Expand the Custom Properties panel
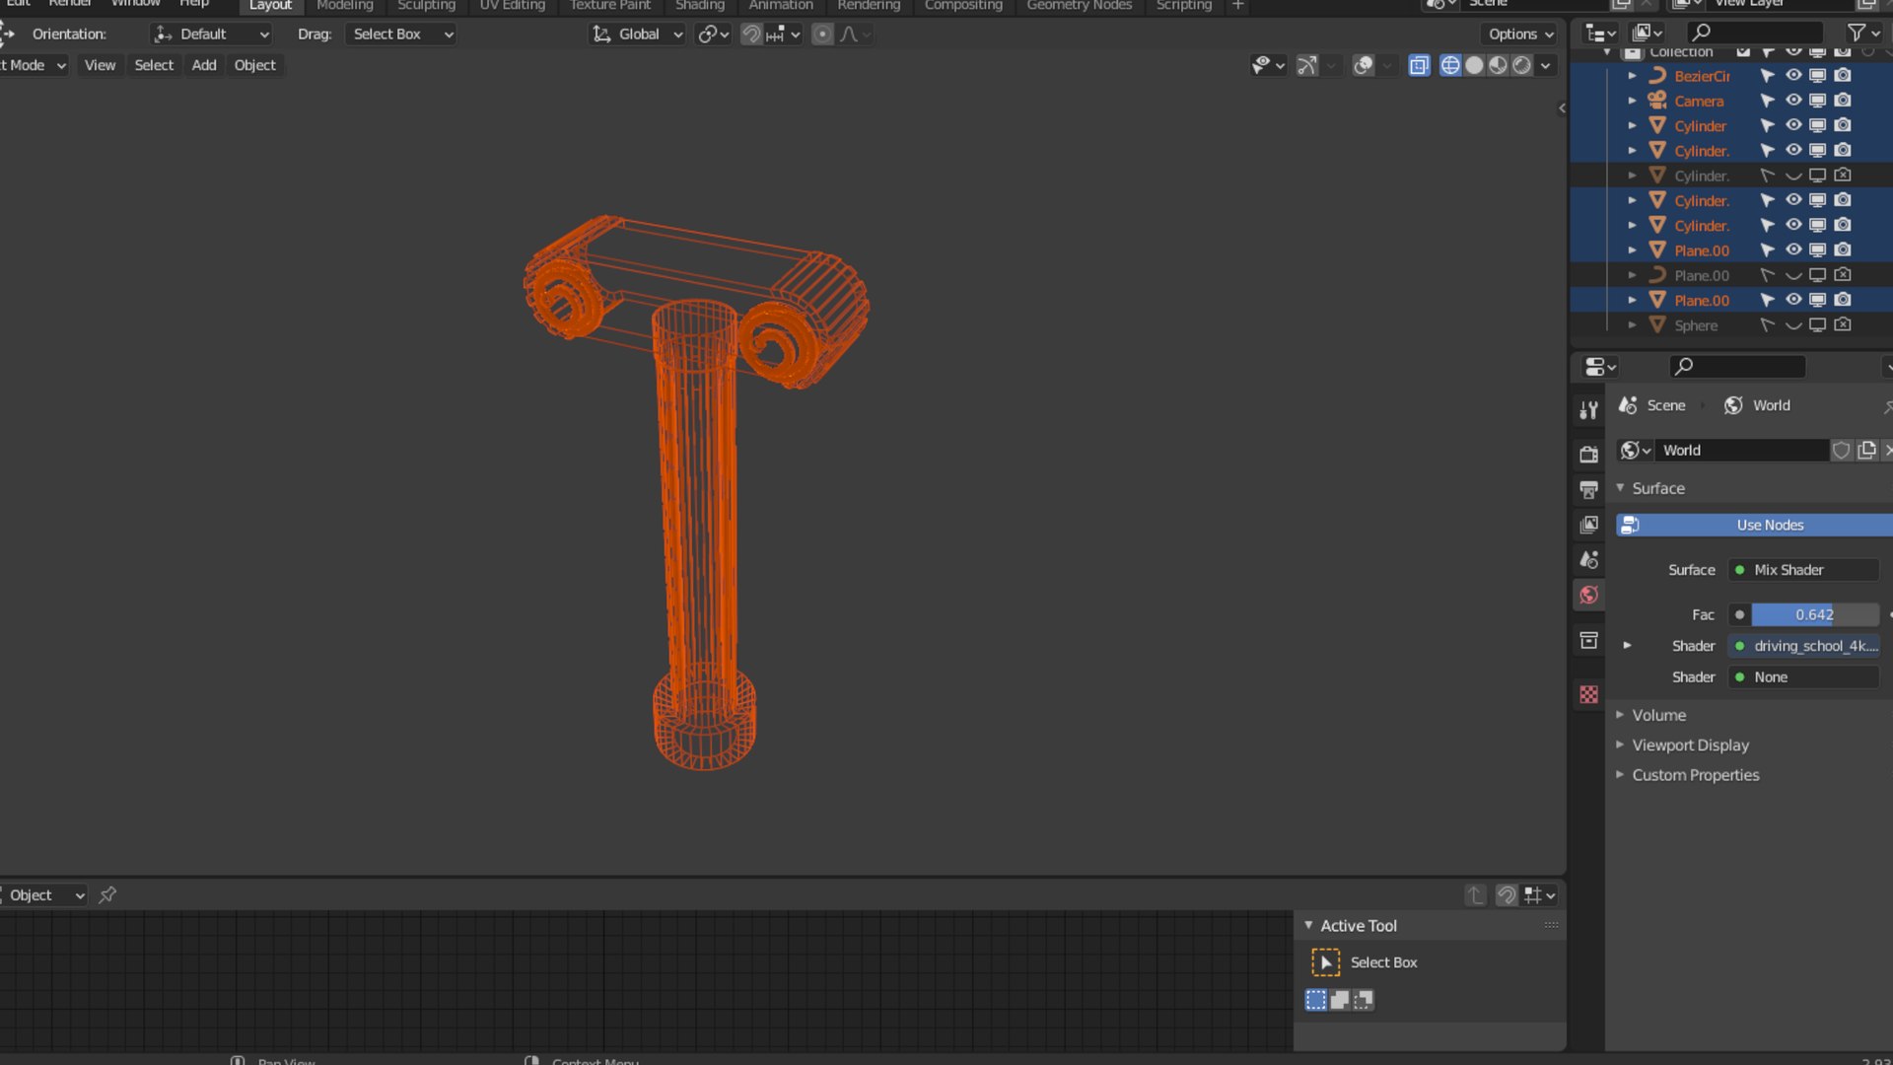 tap(1695, 775)
